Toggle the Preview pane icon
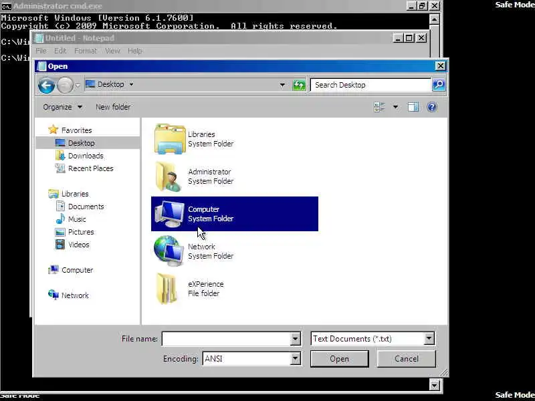Screen dimensions: 535x401 pyautogui.click(x=413, y=107)
